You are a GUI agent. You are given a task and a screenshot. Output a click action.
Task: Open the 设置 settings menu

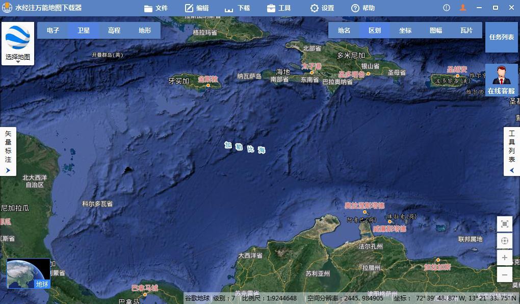point(322,8)
